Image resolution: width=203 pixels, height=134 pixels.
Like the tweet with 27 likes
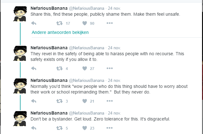point(85,68)
